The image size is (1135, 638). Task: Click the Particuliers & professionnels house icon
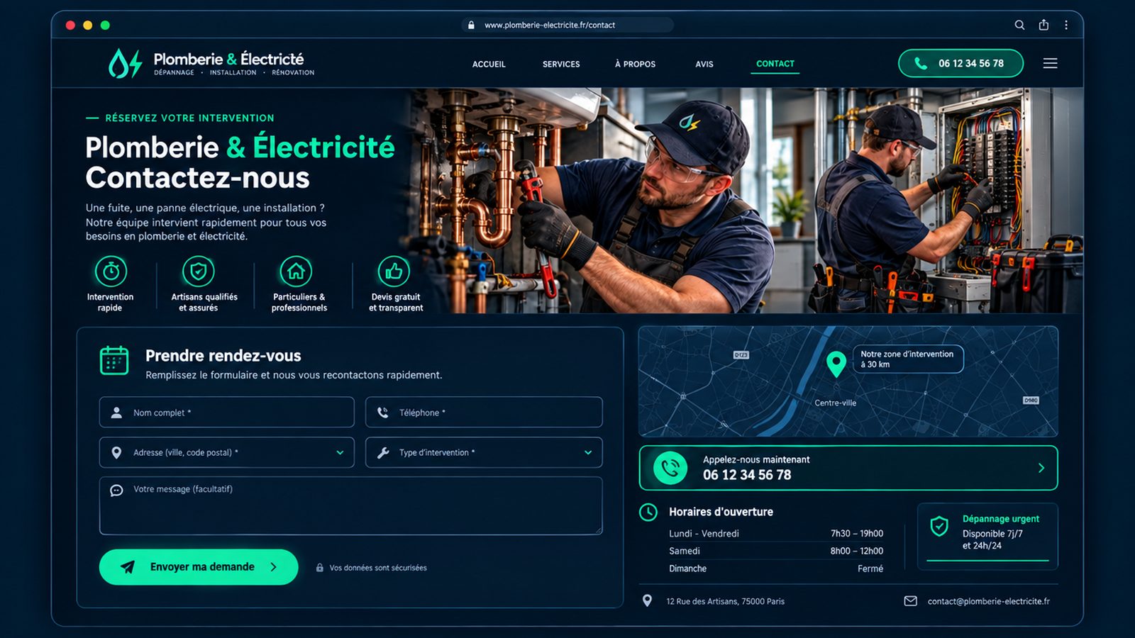tap(296, 272)
